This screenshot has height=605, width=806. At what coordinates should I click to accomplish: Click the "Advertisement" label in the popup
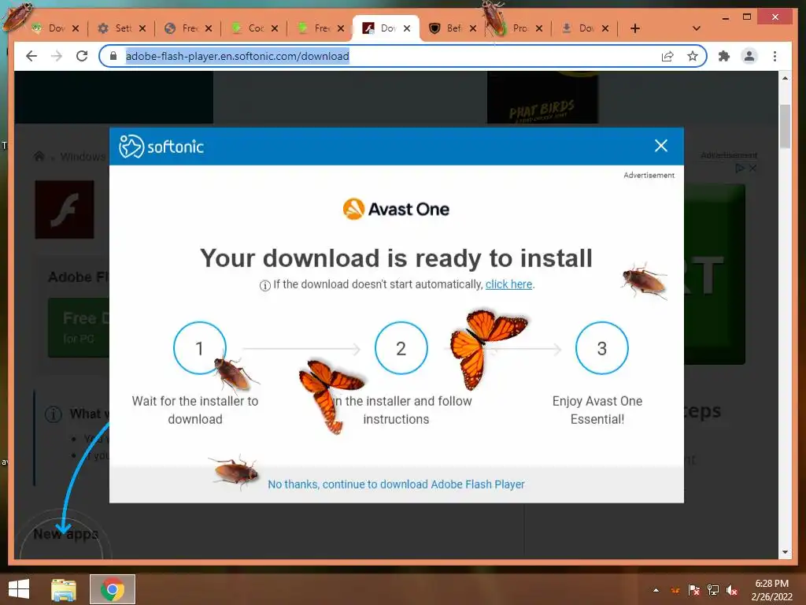point(649,175)
